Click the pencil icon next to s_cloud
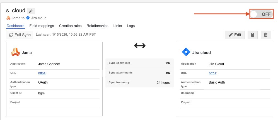278x120 pixels. (31, 11)
